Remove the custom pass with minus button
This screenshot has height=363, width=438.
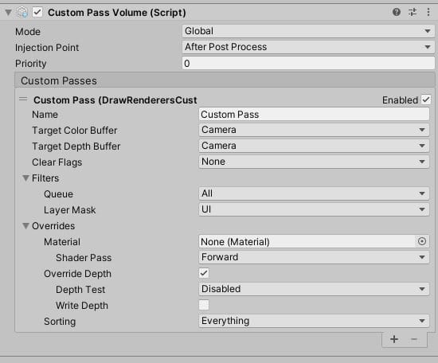coord(414,339)
